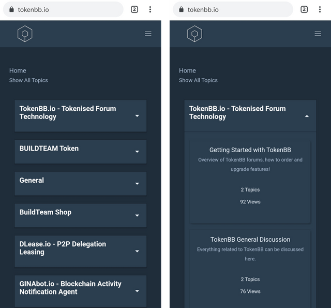This screenshot has width=331, height=308.
Task: Open three-dot browser menu in right screen
Action: 320,9
